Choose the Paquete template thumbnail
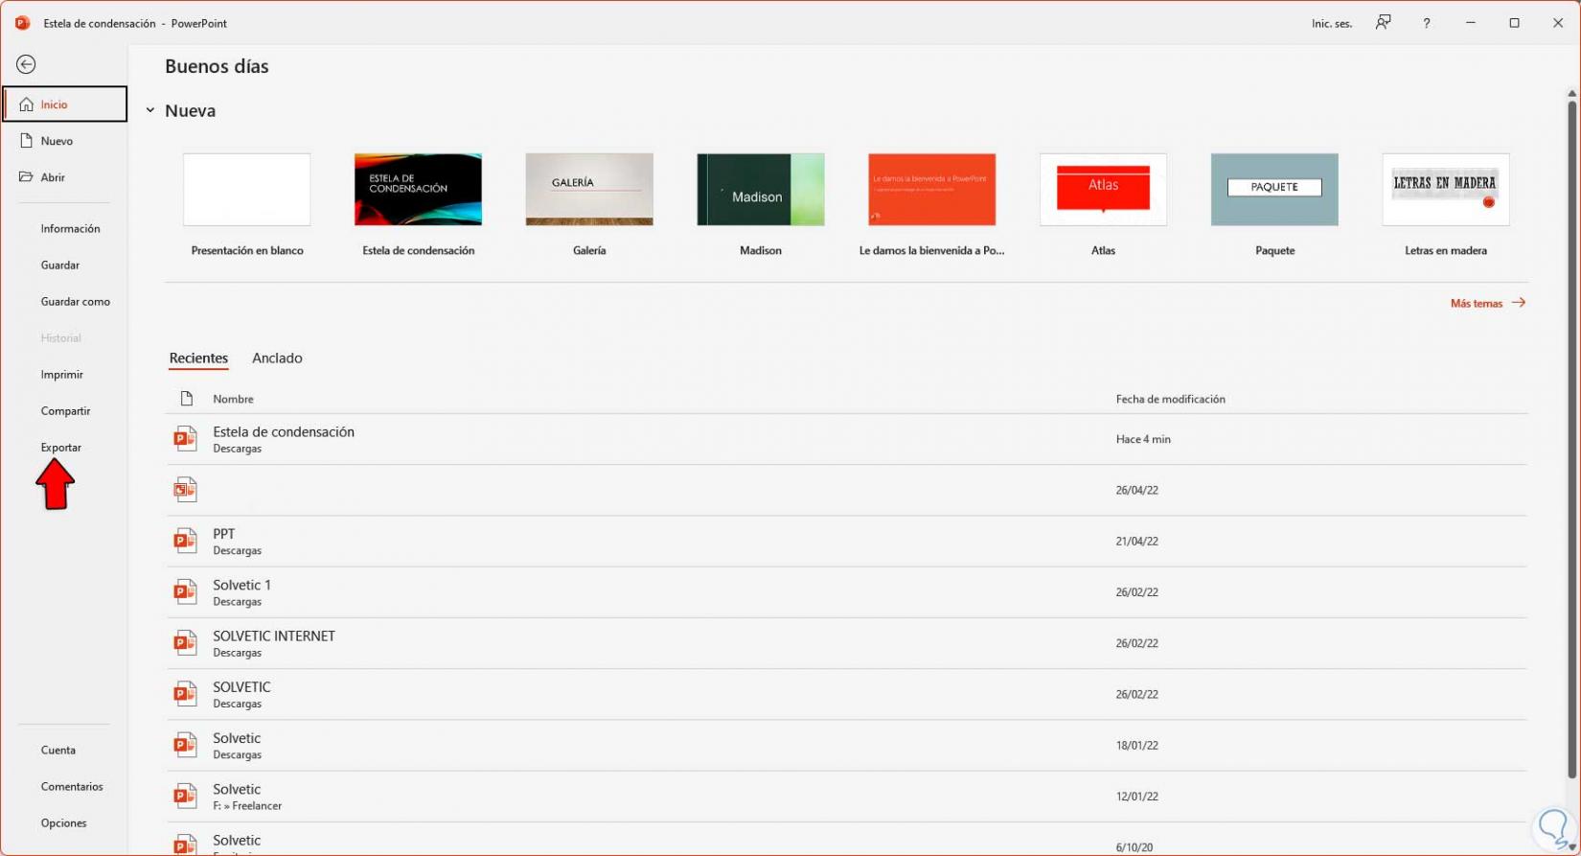This screenshot has width=1581, height=856. (1274, 190)
